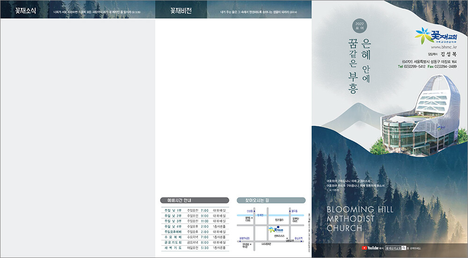Click the 꽃재교회 flower logo at top right
The image size is (468, 258).
coord(423,34)
